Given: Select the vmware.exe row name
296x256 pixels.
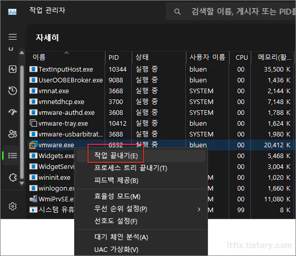Looking at the screenshot, I should pos(56,145).
